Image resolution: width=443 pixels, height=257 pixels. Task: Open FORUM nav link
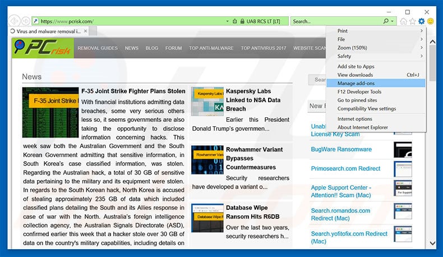[174, 48]
